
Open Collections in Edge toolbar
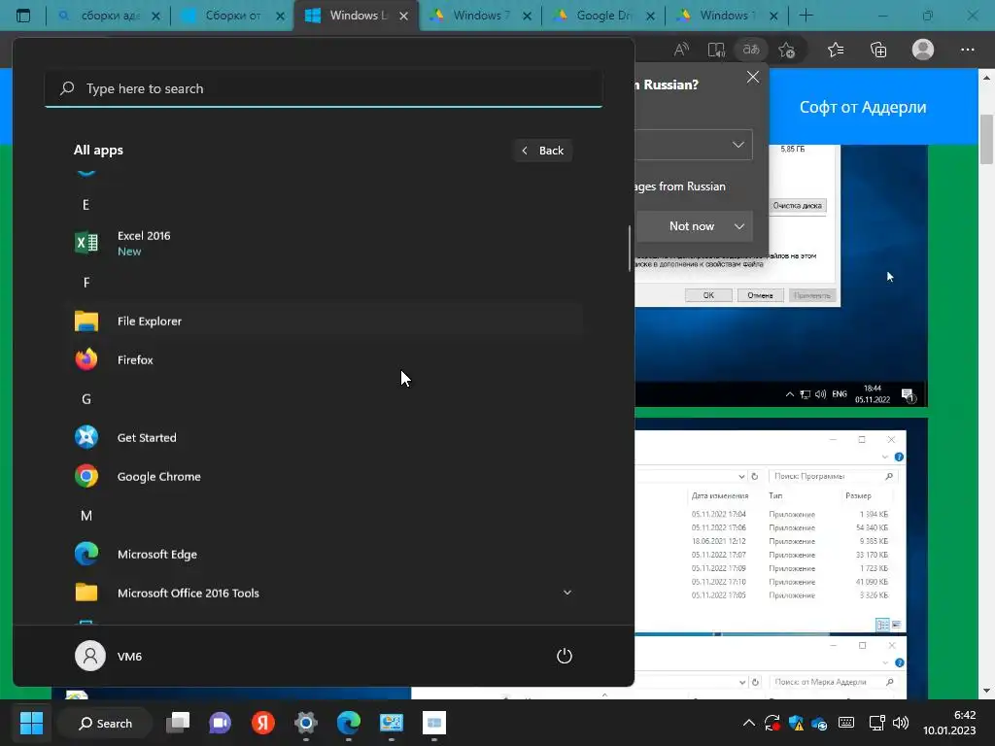(x=878, y=50)
